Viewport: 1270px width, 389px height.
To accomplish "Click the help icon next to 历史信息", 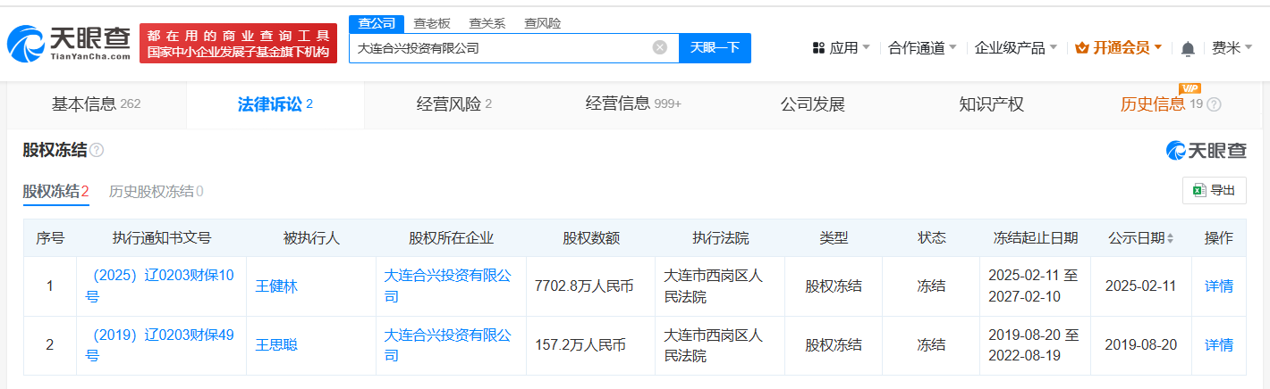I will click(x=1214, y=105).
